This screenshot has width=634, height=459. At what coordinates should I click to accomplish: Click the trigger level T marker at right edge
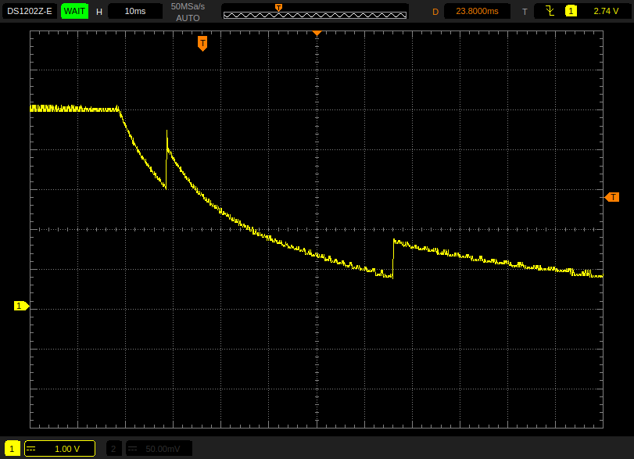(612, 197)
